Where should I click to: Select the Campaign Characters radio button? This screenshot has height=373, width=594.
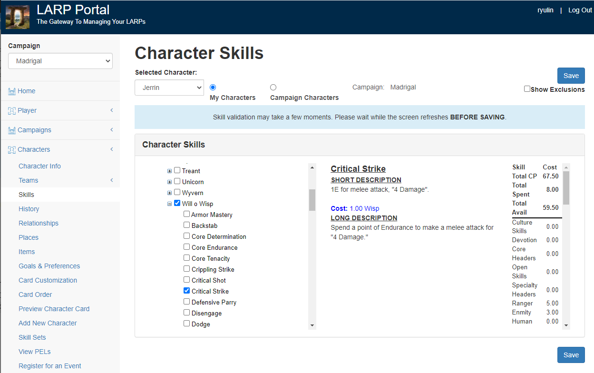[x=273, y=88]
